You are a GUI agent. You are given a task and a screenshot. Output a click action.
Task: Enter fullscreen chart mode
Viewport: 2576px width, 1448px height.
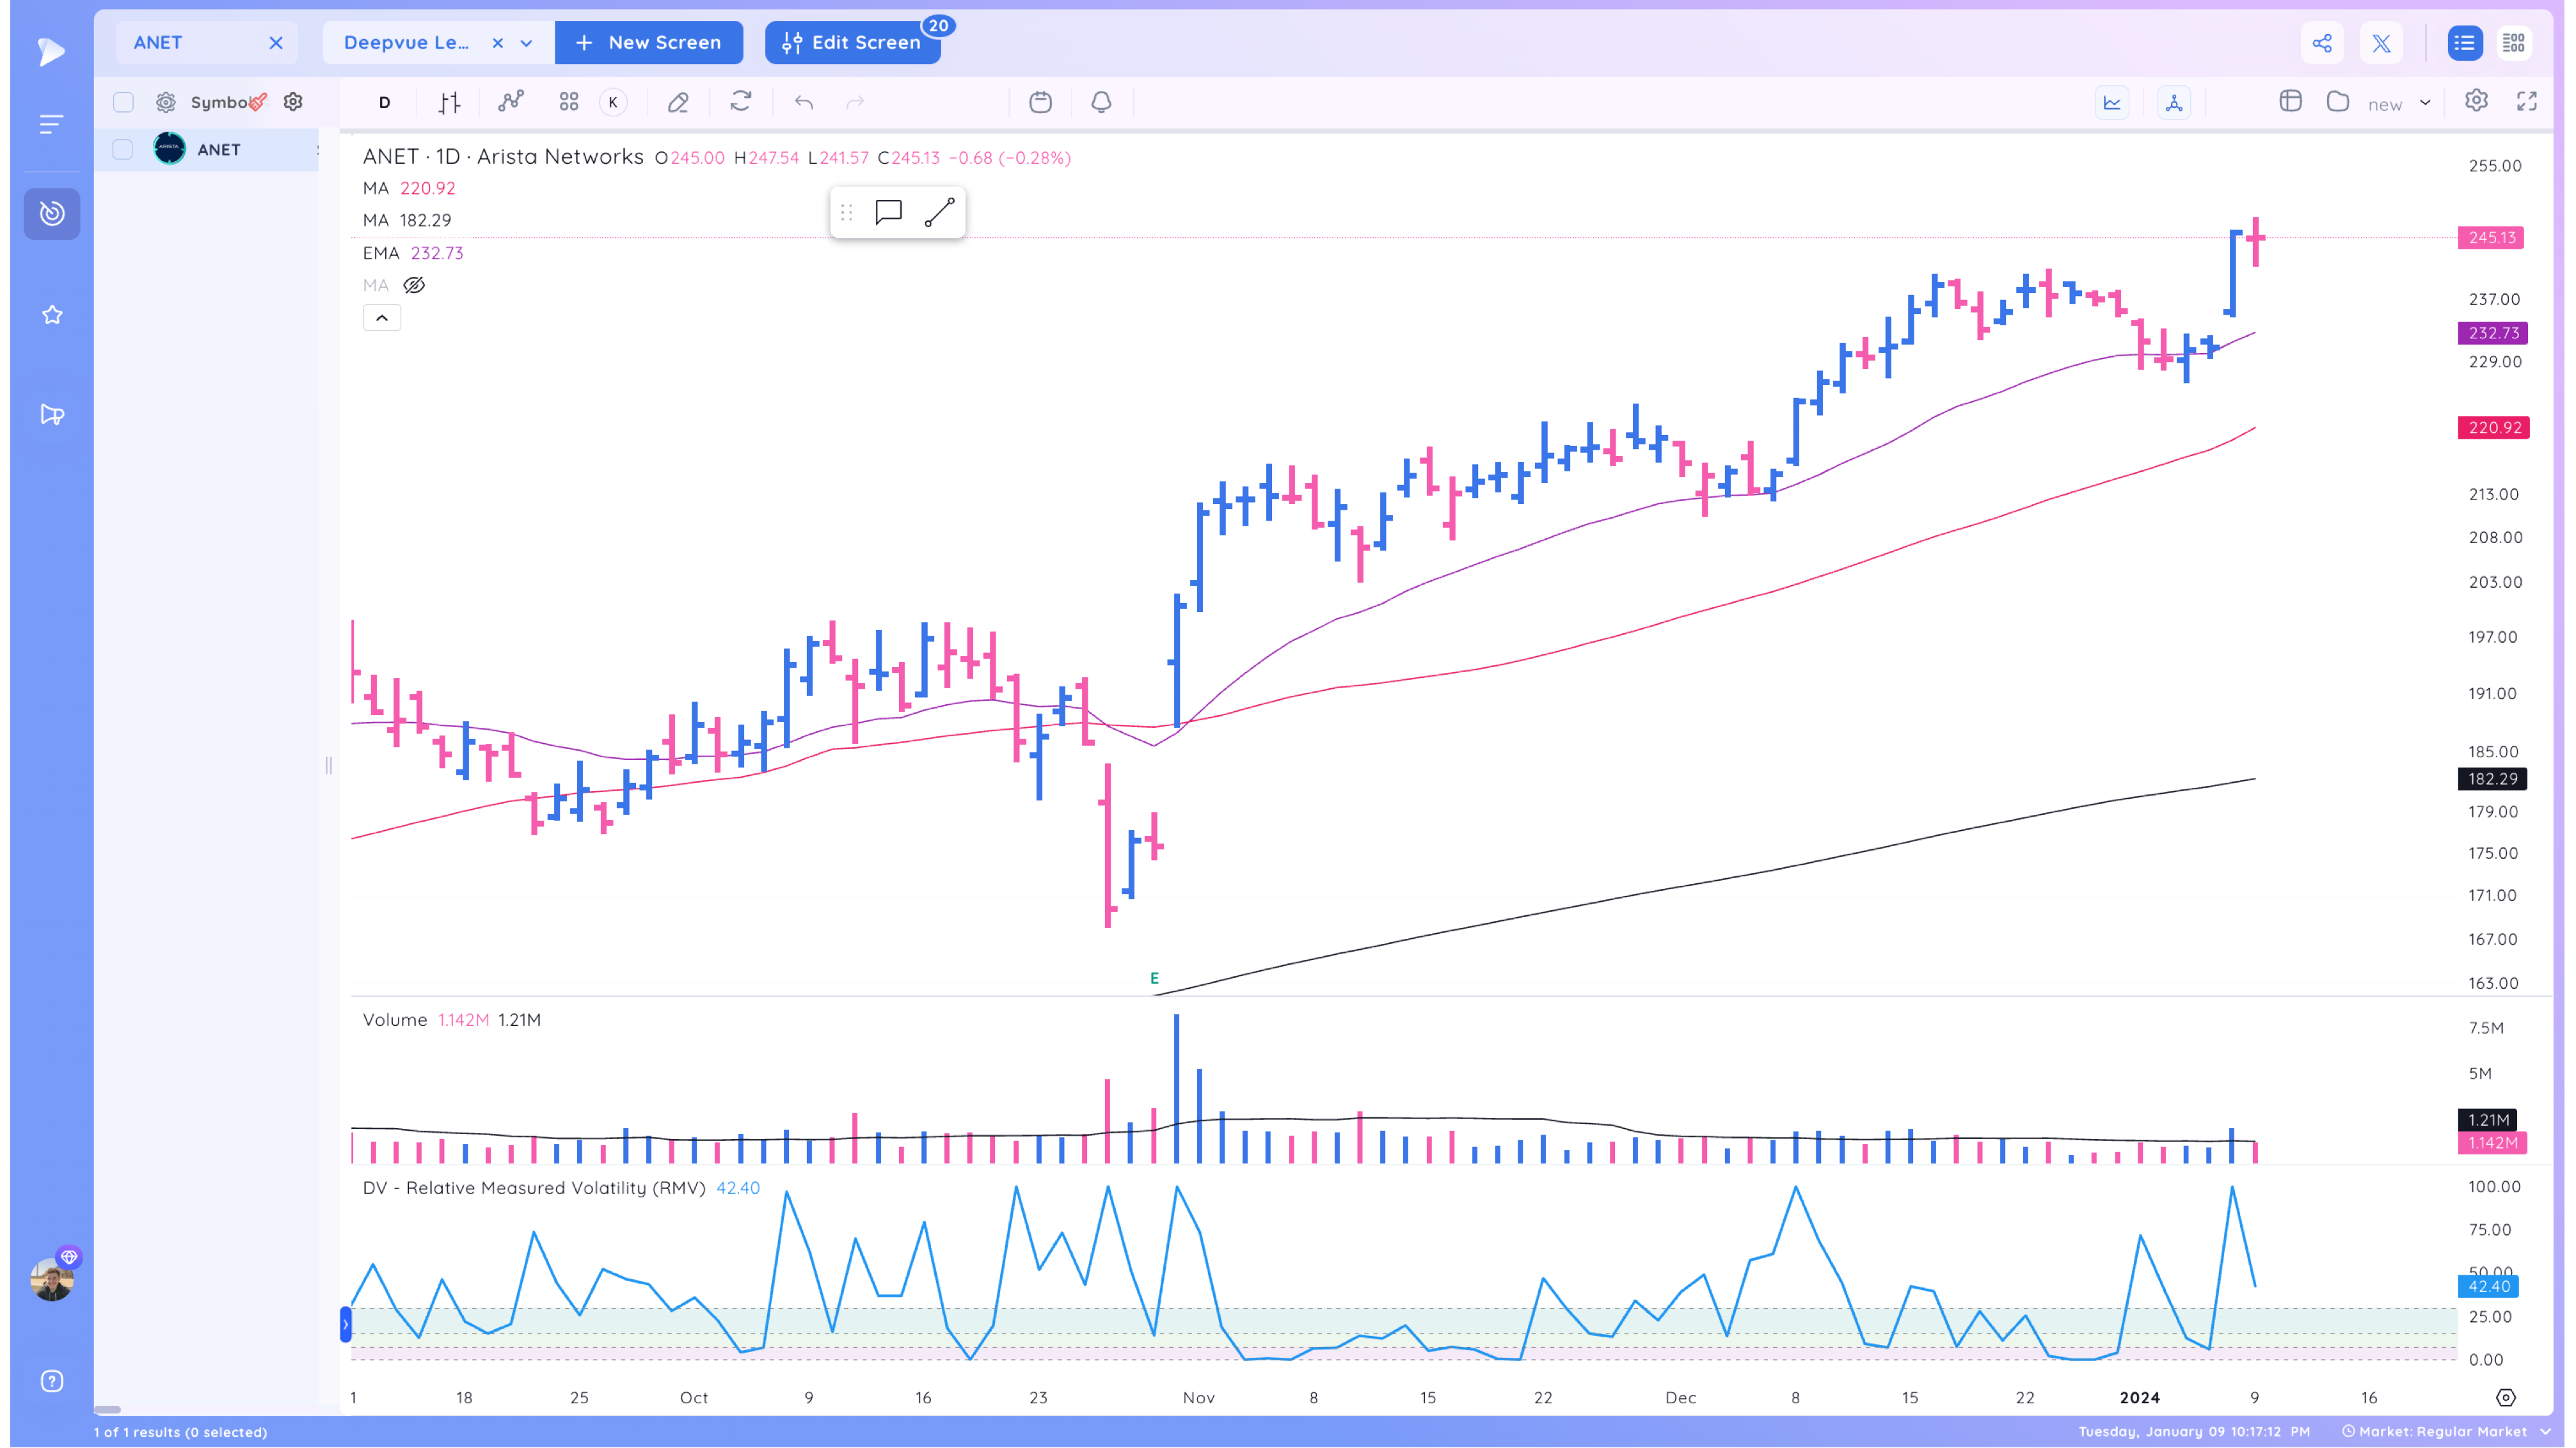[2527, 101]
